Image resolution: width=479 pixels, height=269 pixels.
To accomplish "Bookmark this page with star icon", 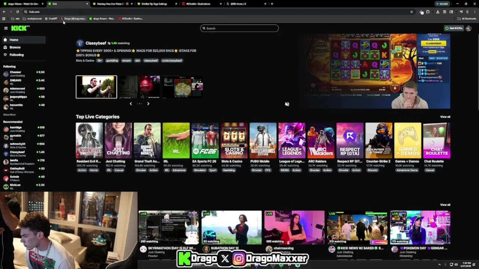I will tap(412, 12).
